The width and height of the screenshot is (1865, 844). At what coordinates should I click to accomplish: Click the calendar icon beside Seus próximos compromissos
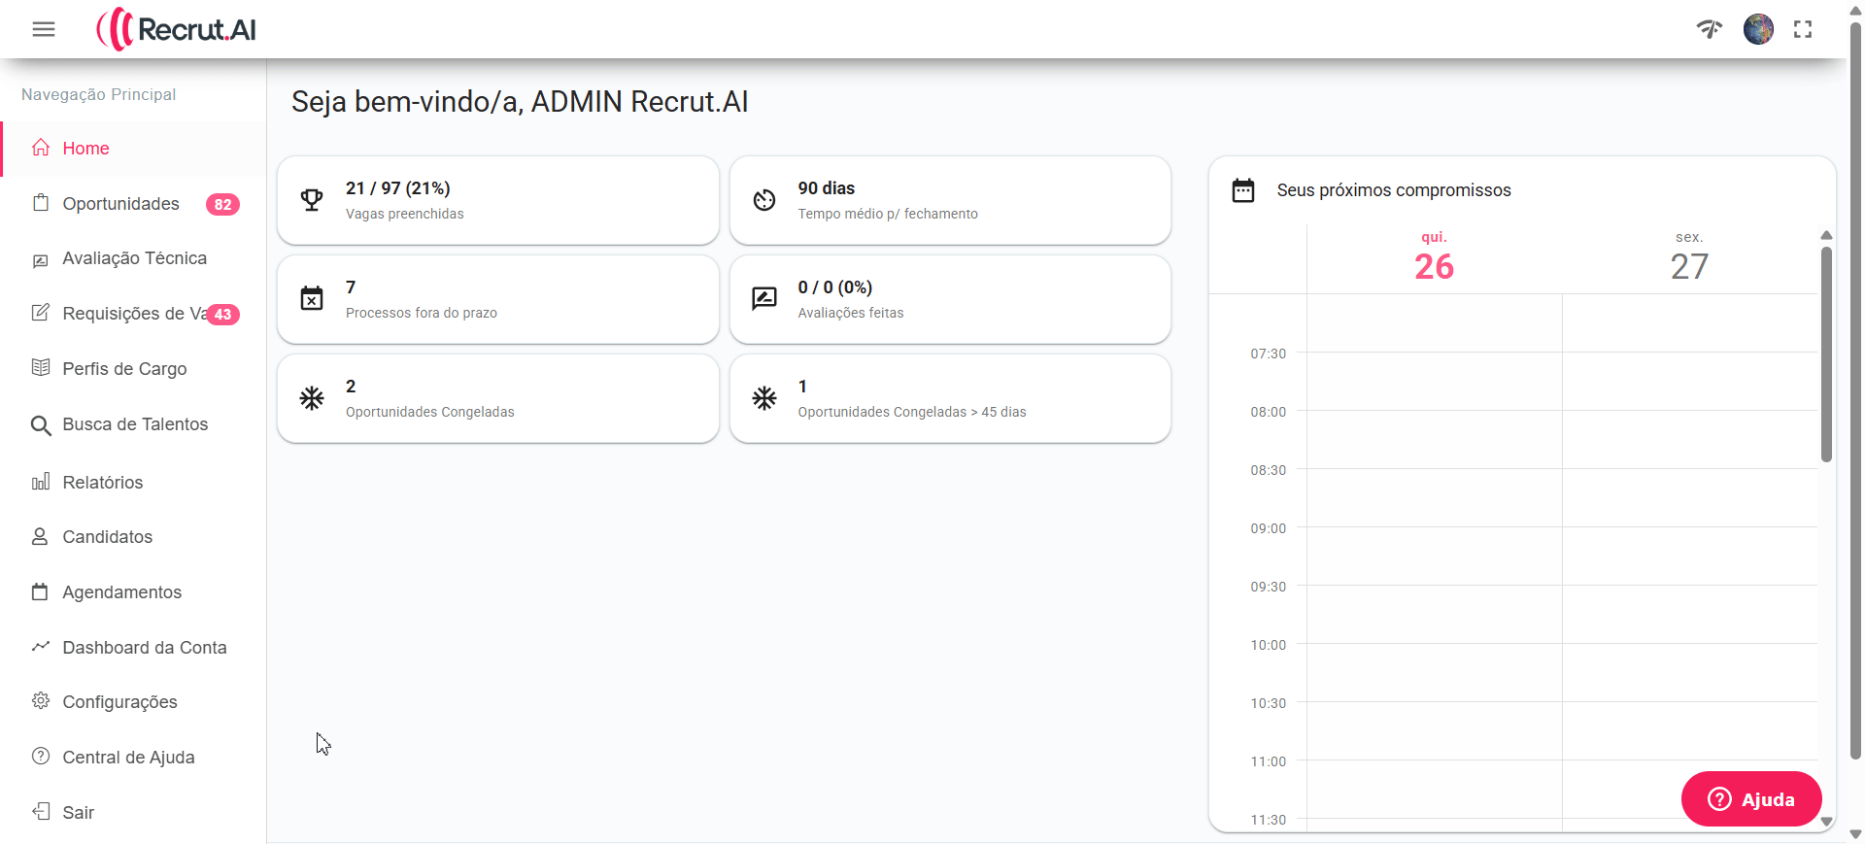point(1243,190)
